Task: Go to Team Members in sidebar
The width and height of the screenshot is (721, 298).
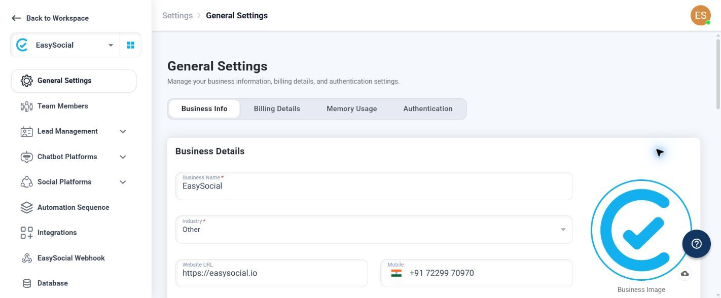Action: click(x=74, y=106)
